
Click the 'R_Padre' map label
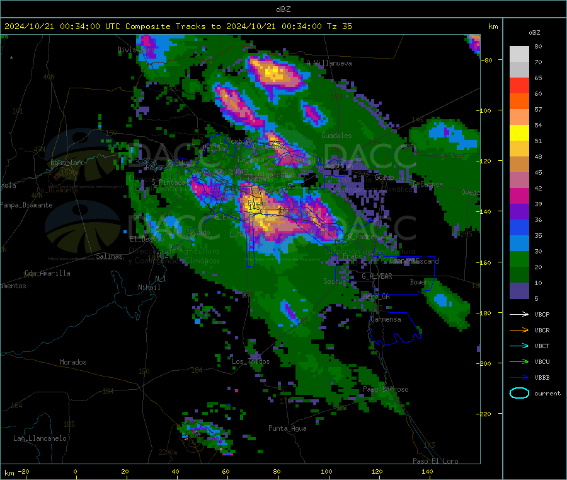tap(361, 237)
